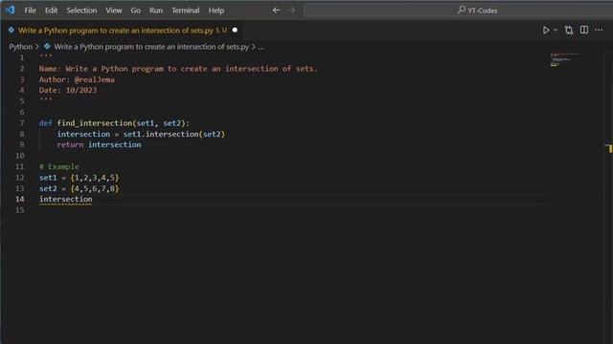This screenshot has height=344, width=613.
Task: Click the text 'Date: 10/2023'
Action: [68, 90]
